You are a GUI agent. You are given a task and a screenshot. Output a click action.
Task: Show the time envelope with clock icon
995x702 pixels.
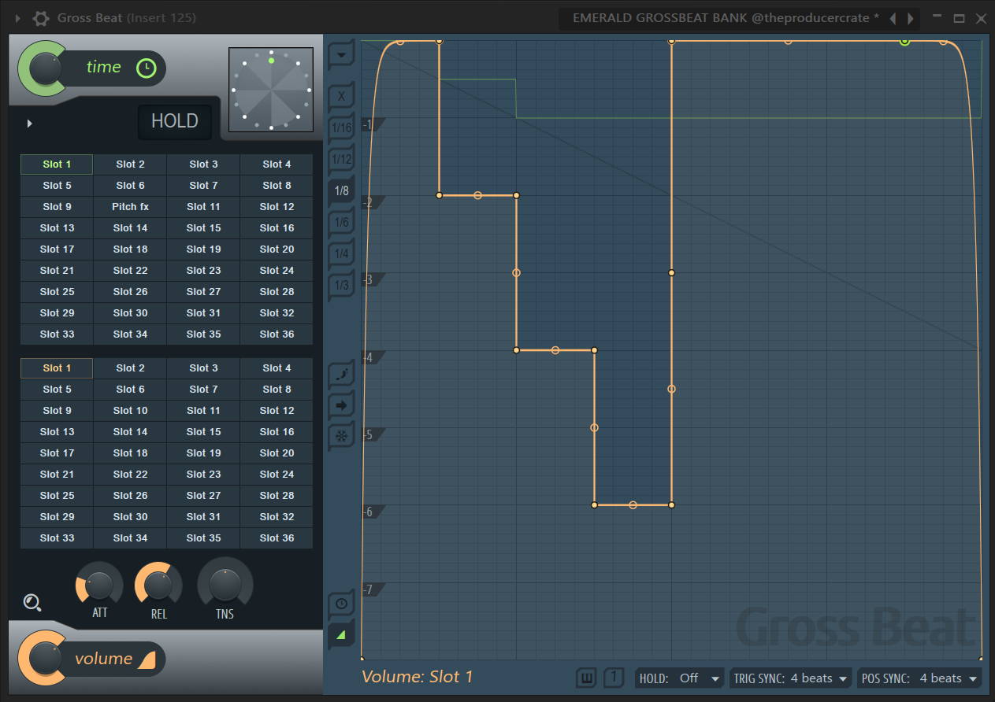click(x=341, y=604)
